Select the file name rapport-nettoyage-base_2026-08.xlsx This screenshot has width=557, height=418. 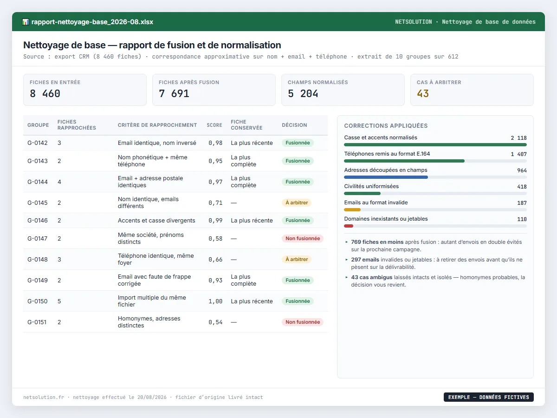point(92,22)
